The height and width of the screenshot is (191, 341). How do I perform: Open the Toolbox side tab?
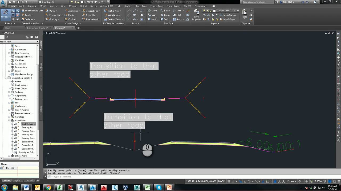pos(41,110)
